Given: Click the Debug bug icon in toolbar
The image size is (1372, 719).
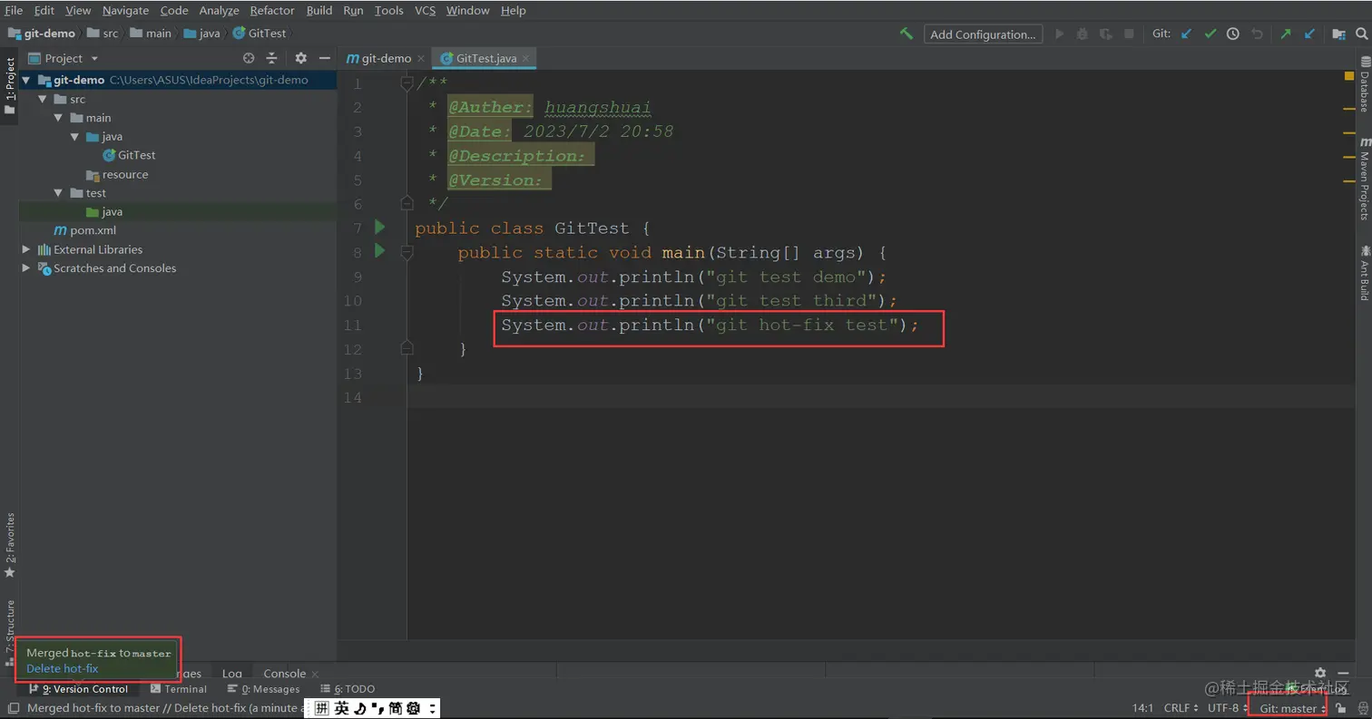Looking at the screenshot, I should point(1082,34).
